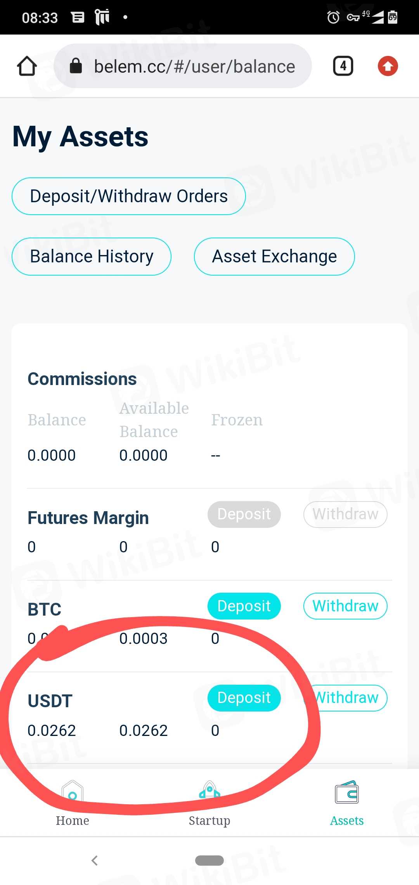The height and width of the screenshot is (885, 419).
Task: Tap the Android home gesture pill
Action: (209, 860)
